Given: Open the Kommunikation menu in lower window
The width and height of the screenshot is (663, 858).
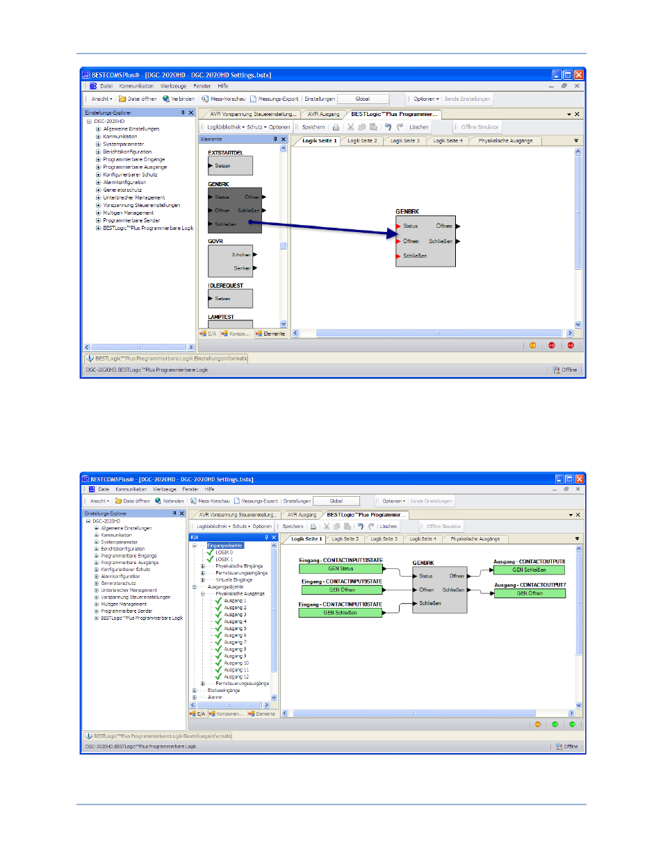Looking at the screenshot, I should point(131,490).
